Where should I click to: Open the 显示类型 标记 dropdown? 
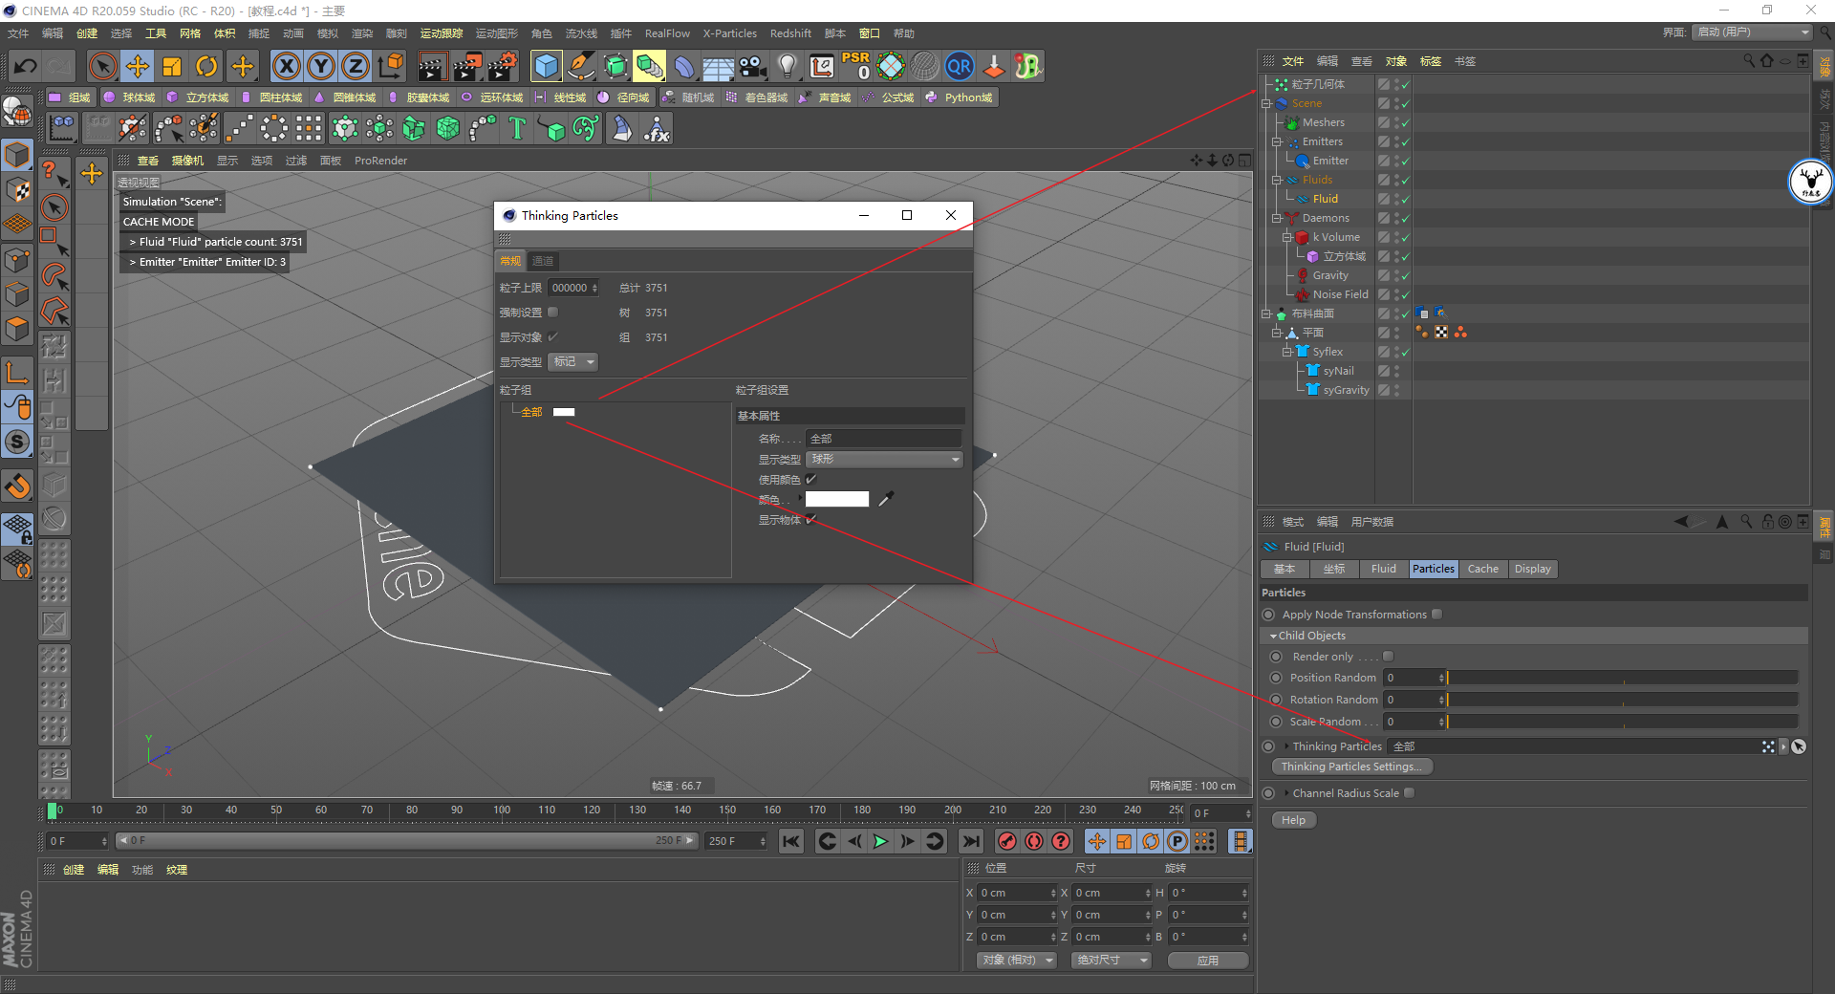[x=573, y=361]
